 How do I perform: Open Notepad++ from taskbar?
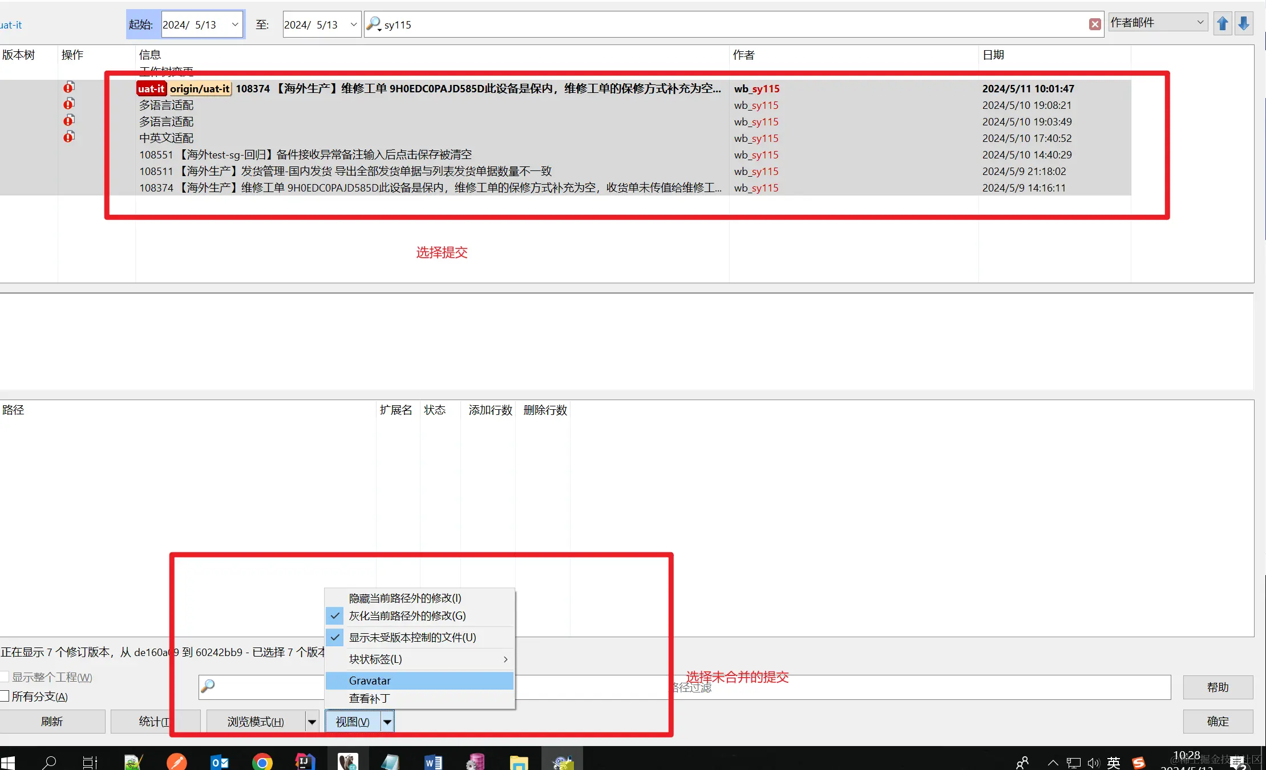coord(134,762)
